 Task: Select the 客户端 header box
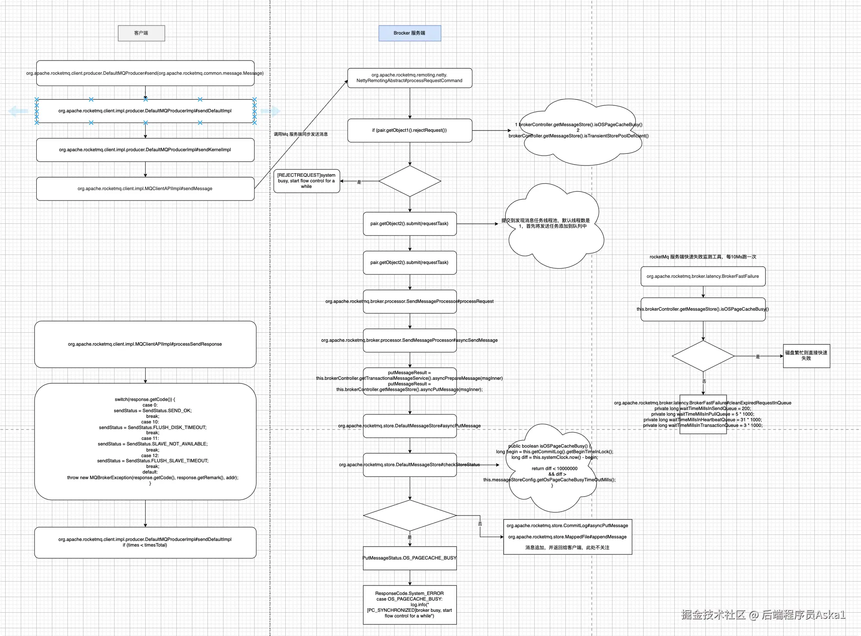click(x=141, y=33)
